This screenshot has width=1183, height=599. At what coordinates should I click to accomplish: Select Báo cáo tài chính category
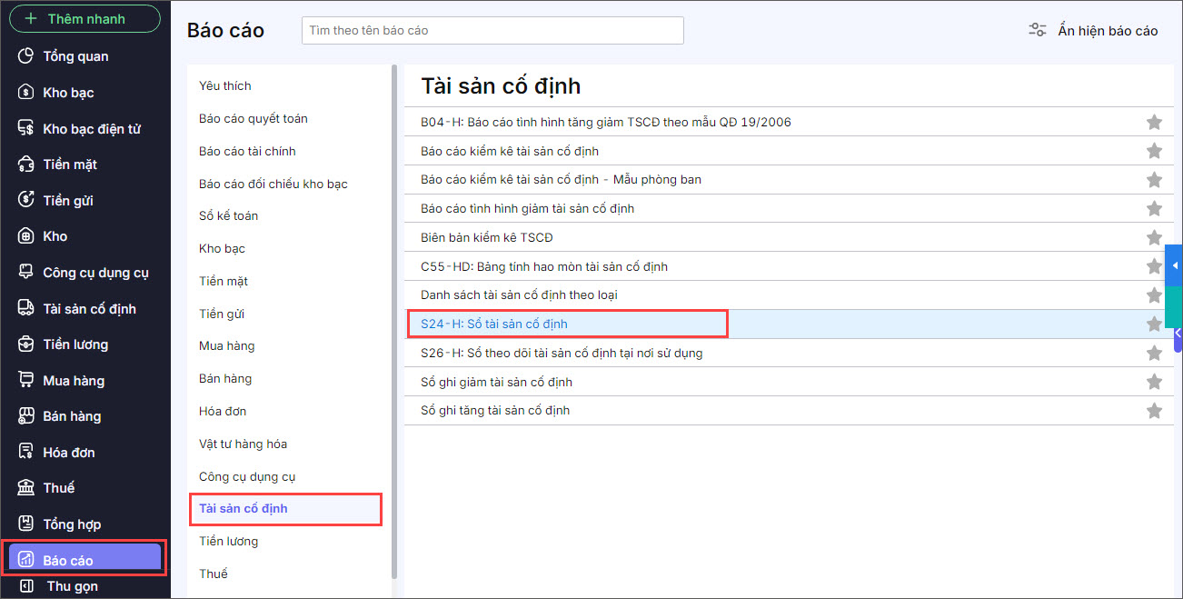coord(247,151)
